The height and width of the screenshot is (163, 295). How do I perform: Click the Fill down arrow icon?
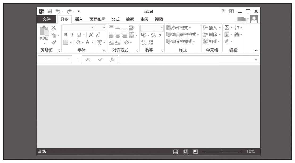tap(227, 34)
